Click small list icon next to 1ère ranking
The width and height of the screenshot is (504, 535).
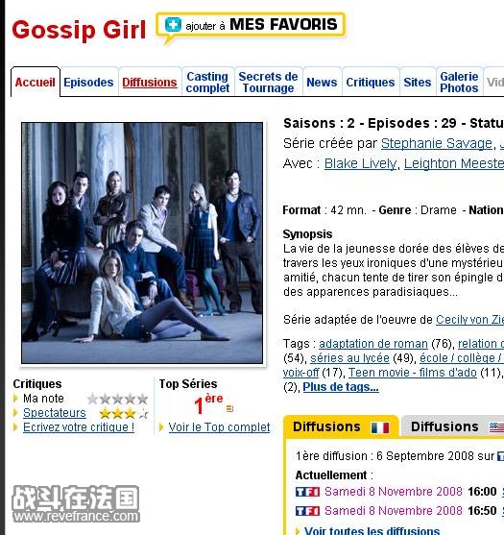(229, 408)
